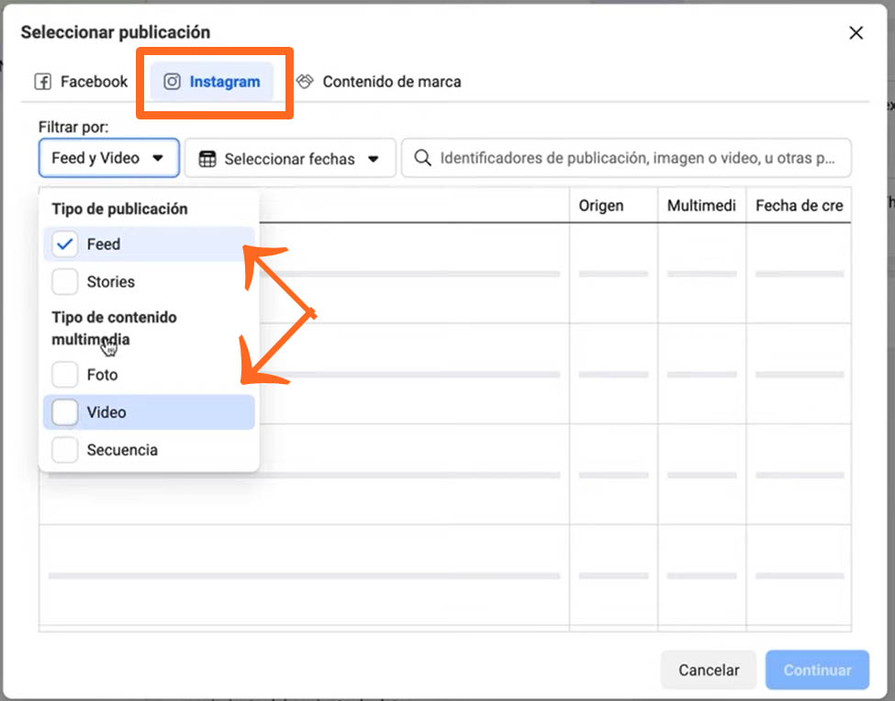Viewport: 895px width, 701px height.
Task: Click the search magnifier icon
Action: point(421,158)
